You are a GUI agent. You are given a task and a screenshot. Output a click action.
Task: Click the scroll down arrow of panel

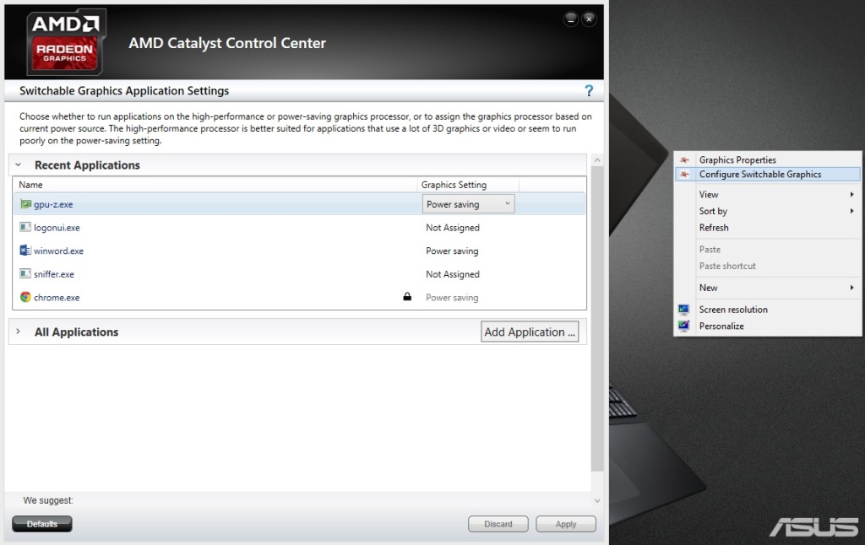[x=597, y=500]
